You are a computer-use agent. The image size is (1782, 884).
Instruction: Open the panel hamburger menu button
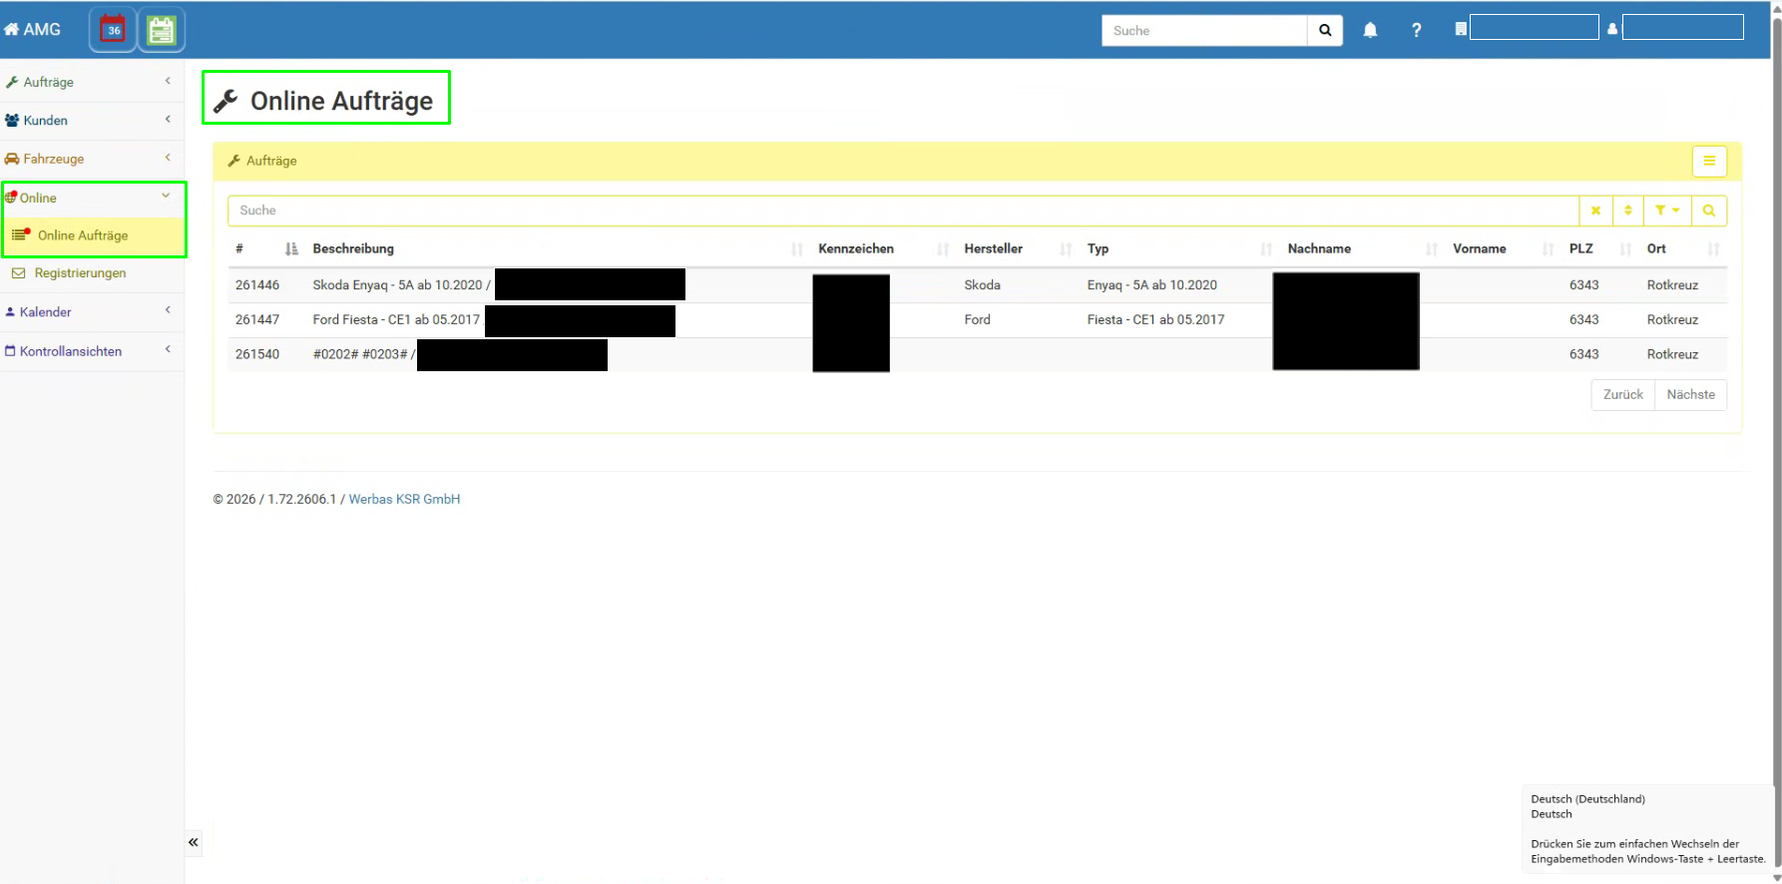point(1709,161)
